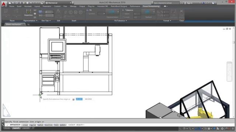Click the navigation bar at right edge of drawing
The height and width of the screenshot is (132, 236).
(x=229, y=71)
